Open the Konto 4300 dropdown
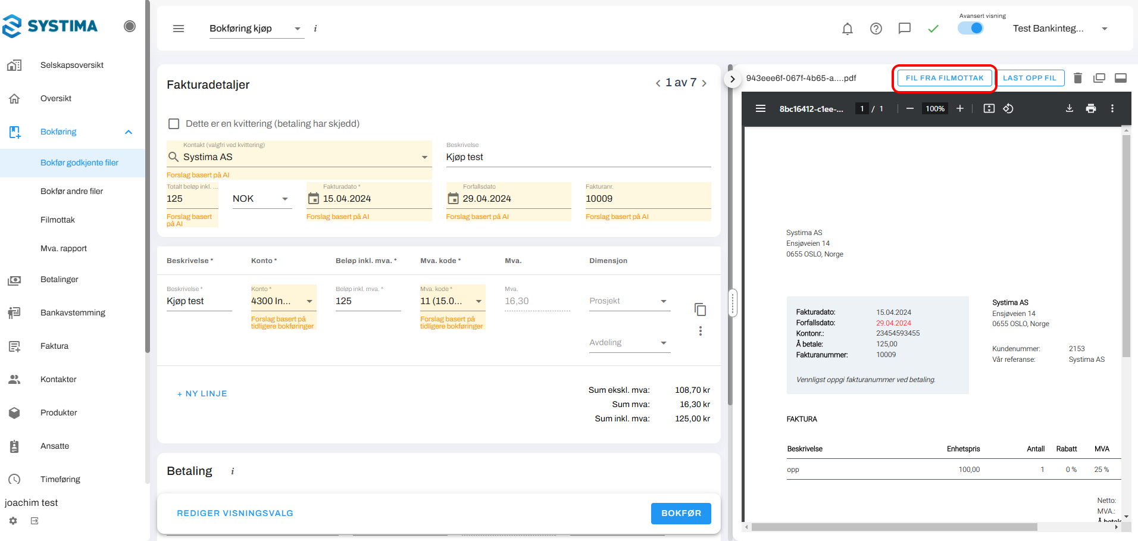 283,301
